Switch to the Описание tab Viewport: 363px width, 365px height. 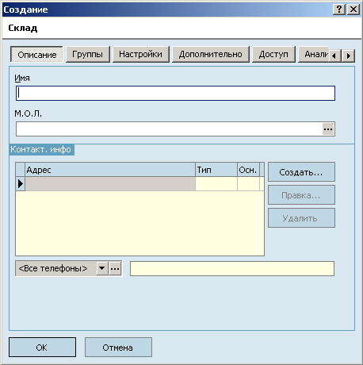click(36, 55)
